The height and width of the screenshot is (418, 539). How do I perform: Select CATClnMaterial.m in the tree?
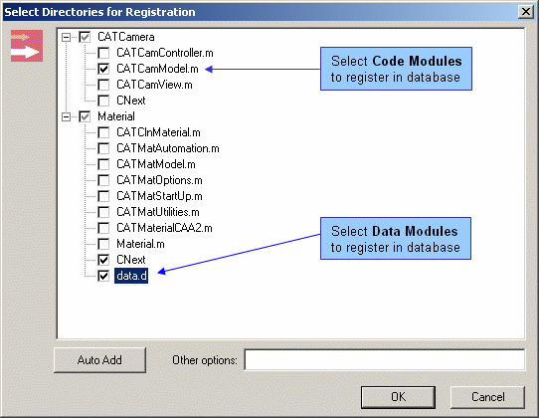(158, 132)
